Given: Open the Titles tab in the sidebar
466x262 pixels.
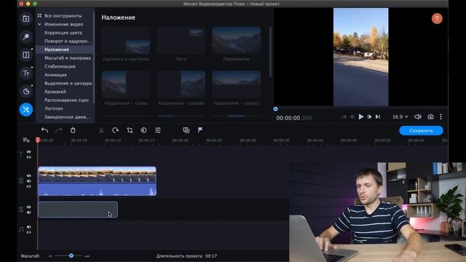Looking at the screenshot, I should (x=26, y=73).
